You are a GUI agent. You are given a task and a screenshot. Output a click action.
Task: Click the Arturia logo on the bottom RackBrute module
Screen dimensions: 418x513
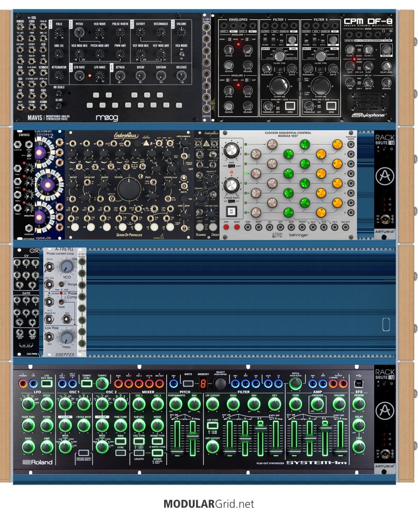384,411
